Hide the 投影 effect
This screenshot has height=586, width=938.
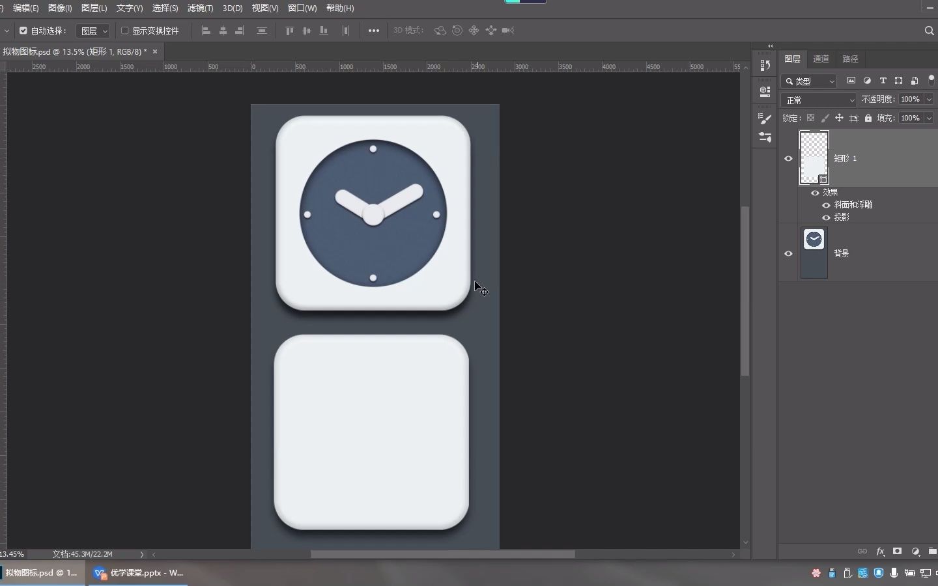tap(826, 217)
